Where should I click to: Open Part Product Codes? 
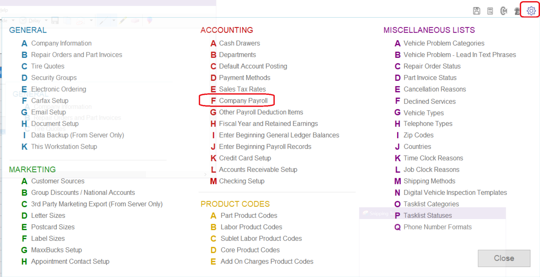[x=249, y=215]
